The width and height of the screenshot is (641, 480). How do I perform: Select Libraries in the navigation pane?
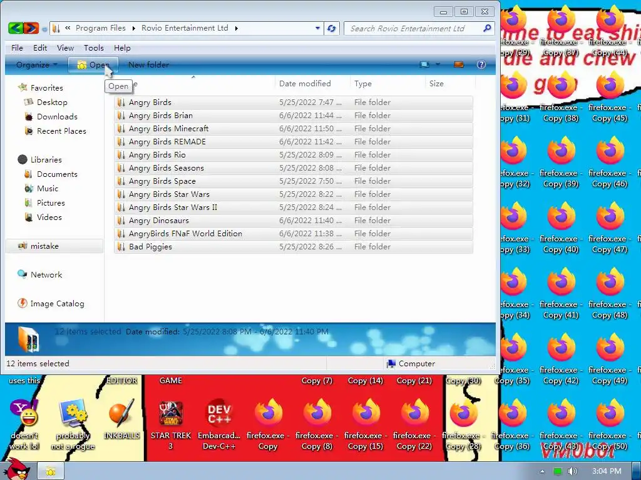(x=46, y=159)
